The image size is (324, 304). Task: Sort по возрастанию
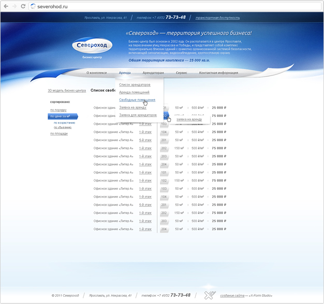pyautogui.click(x=65, y=123)
